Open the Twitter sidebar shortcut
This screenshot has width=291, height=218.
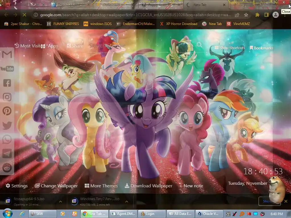(7, 125)
